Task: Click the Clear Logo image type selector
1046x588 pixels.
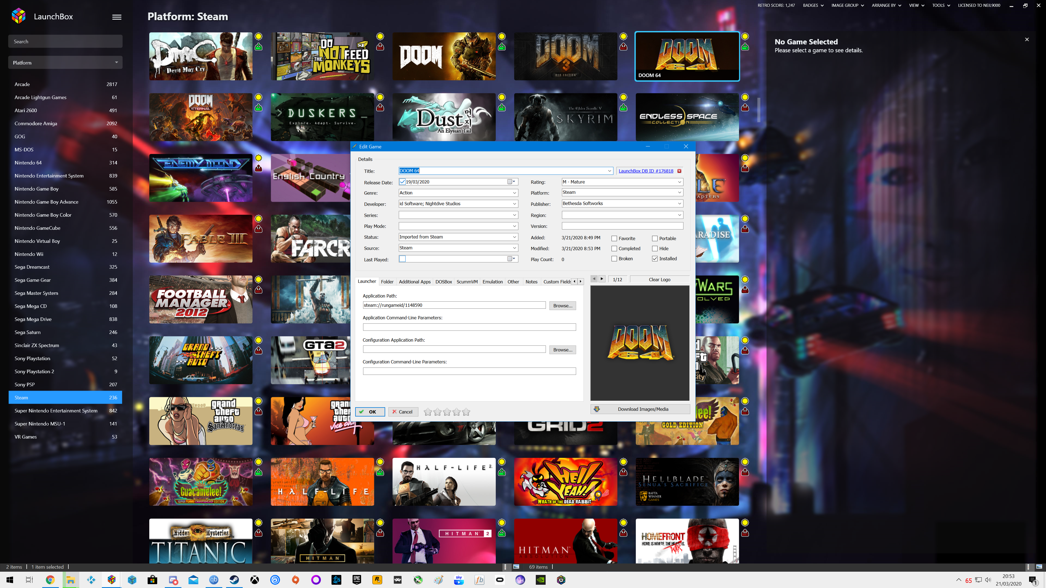Action: tap(659, 280)
